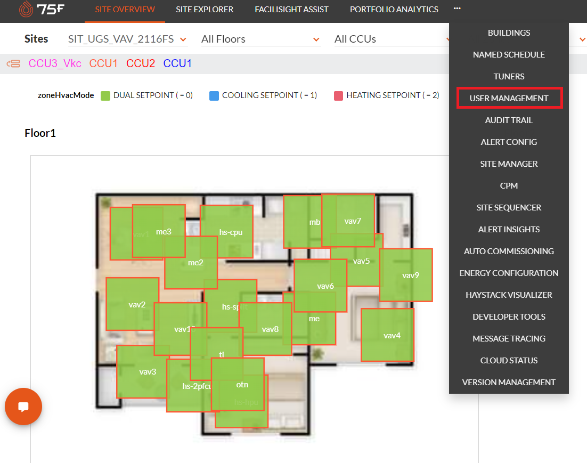Screen dimensions: 587x463
Task: Open Auto Commissioning from the menu
Action: (x=509, y=251)
